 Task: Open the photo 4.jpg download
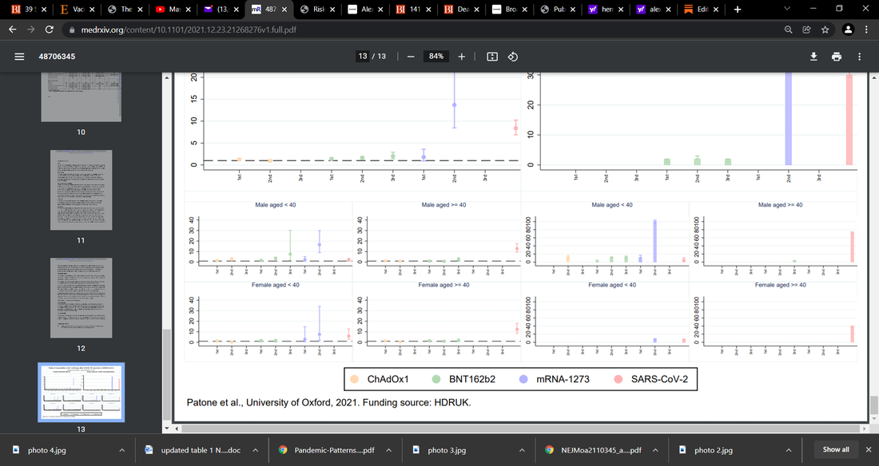pos(47,450)
